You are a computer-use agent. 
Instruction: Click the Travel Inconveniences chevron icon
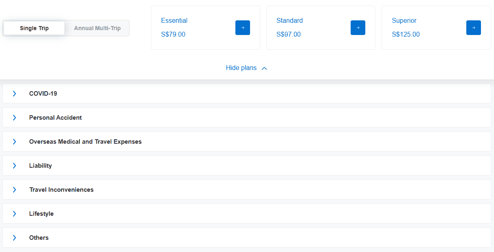(x=15, y=190)
